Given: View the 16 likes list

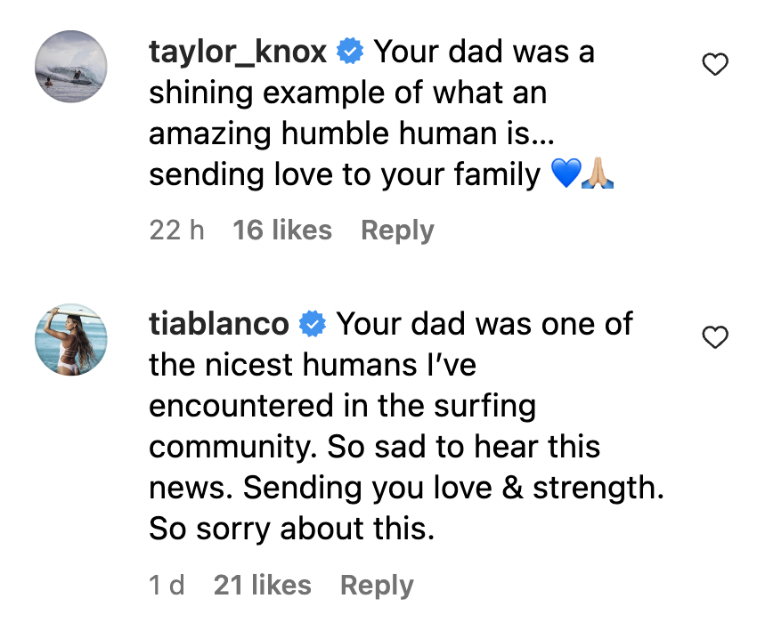Looking at the screenshot, I should click(281, 231).
